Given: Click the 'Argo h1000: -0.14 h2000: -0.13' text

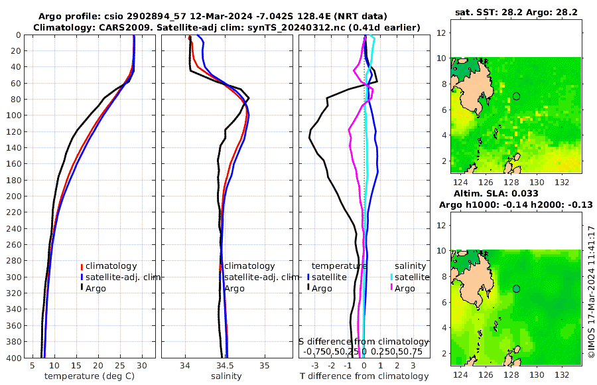Looking at the screenshot, I should point(516,204).
